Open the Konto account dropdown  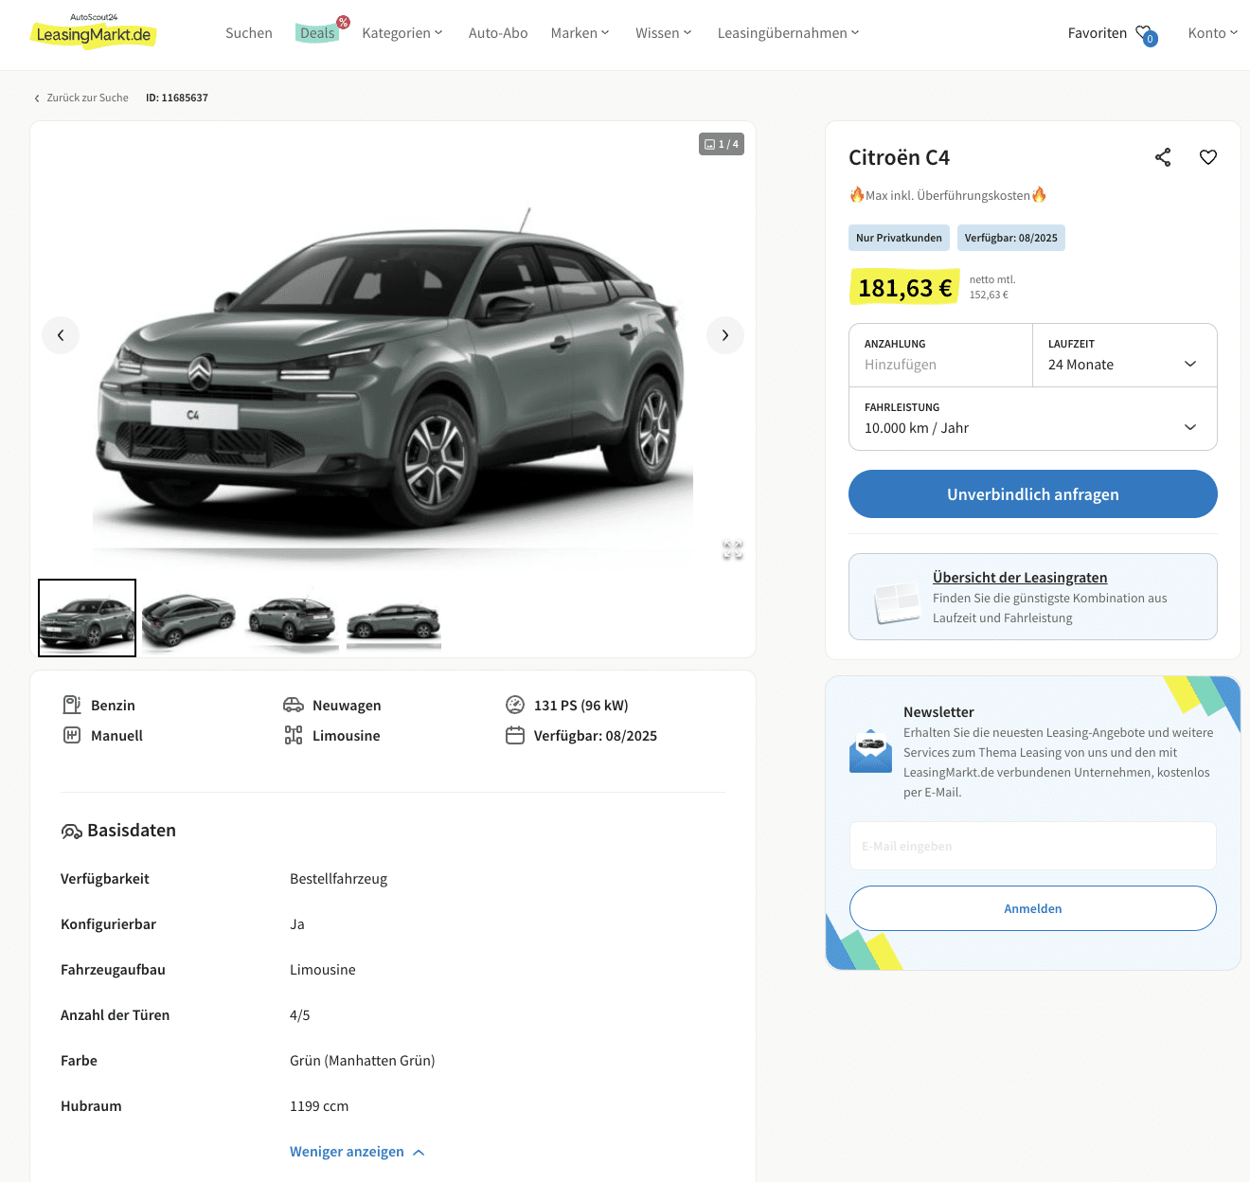(1213, 33)
